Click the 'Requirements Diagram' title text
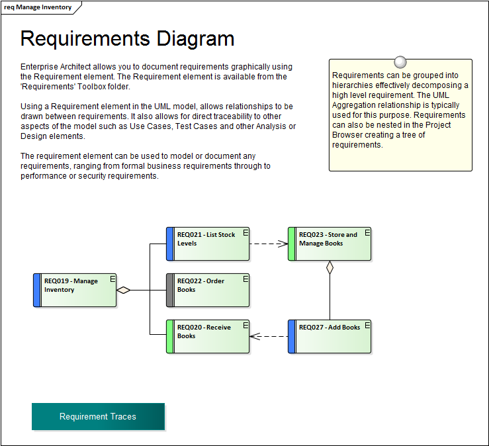489x446 pixels. point(128,38)
